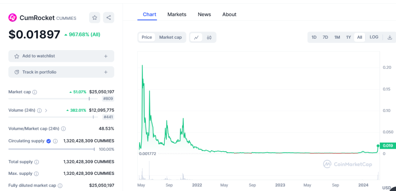Viewport: 396px width, 191px height.
Task: Select the 7D time range
Action: click(x=325, y=37)
